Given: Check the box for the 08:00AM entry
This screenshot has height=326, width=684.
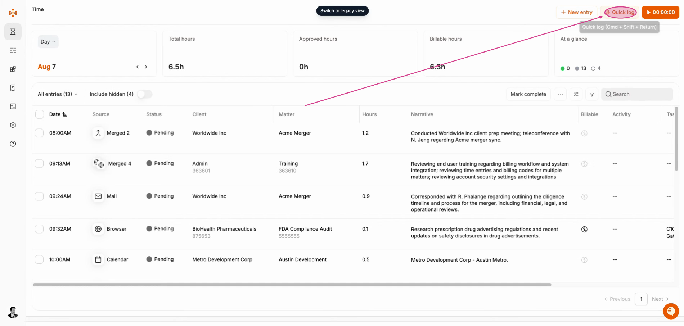Looking at the screenshot, I should [x=39, y=133].
